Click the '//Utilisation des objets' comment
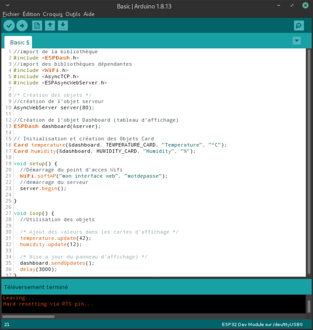Screen dimensions: 313x330 point(57,219)
